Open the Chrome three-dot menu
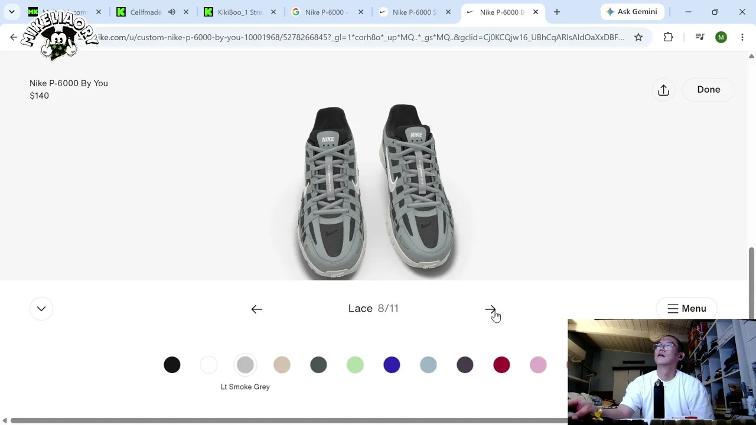The image size is (756, 425). (742, 37)
